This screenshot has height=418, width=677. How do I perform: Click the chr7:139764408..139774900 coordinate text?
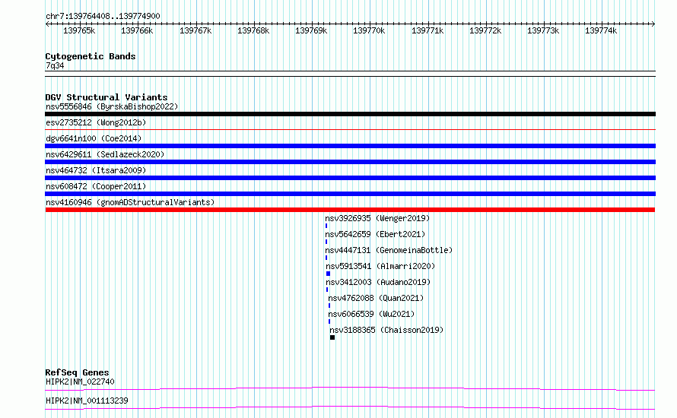click(103, 16)
